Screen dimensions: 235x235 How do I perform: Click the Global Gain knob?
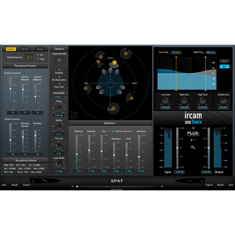pos(223,101)
